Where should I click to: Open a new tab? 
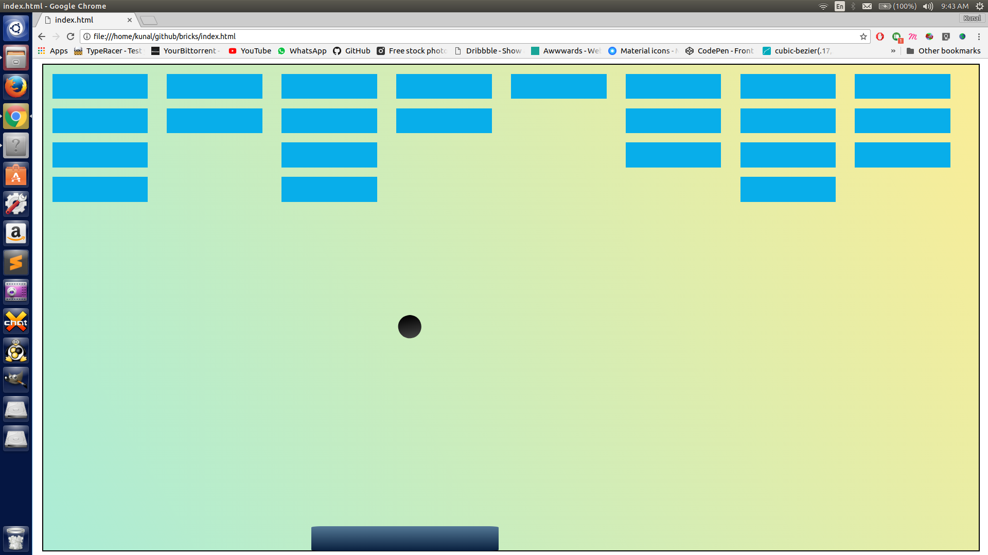(149, 20)
